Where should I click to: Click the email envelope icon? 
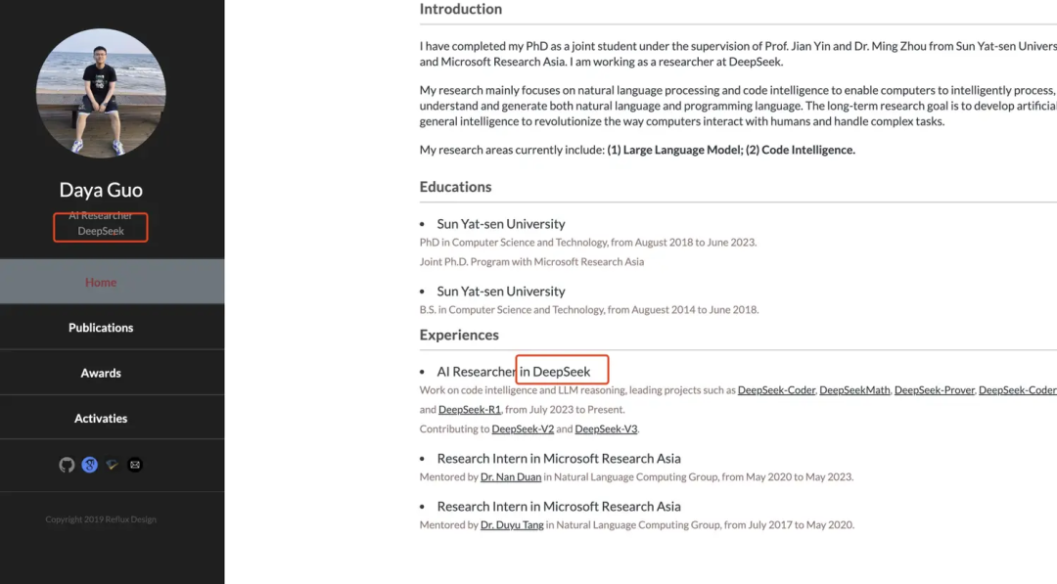click(x=135, y=465)
